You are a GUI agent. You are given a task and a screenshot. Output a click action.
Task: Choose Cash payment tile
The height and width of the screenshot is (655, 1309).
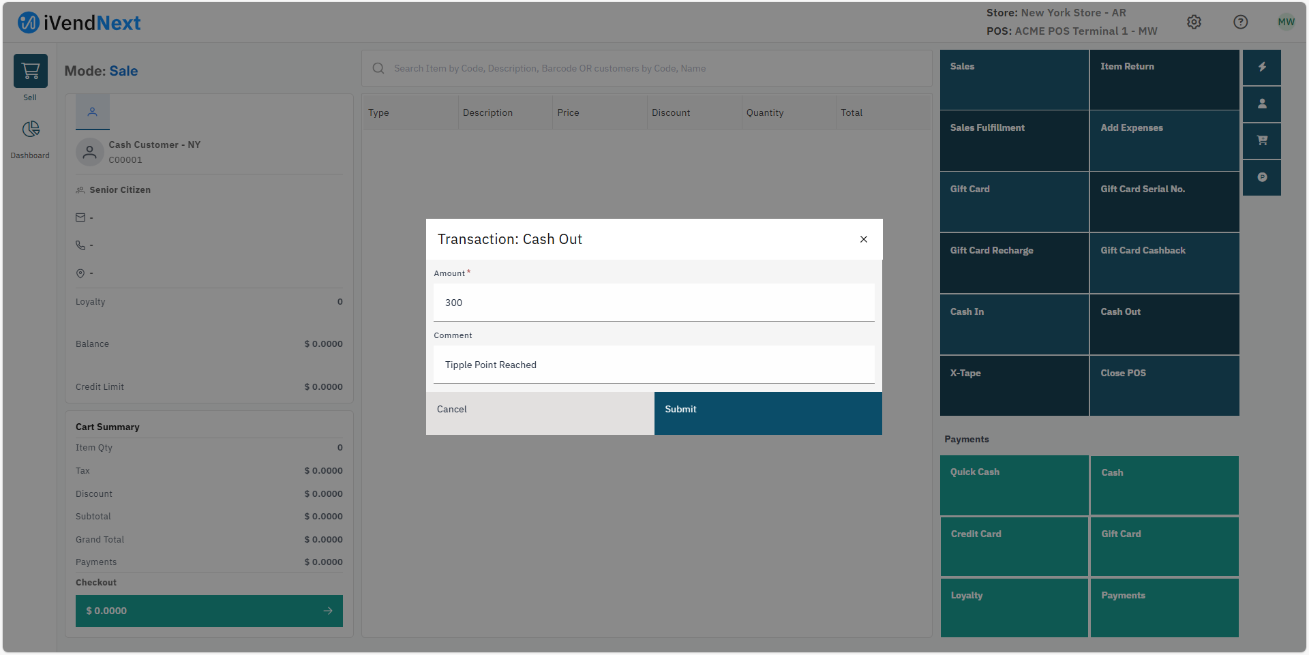coord(1164,485)
